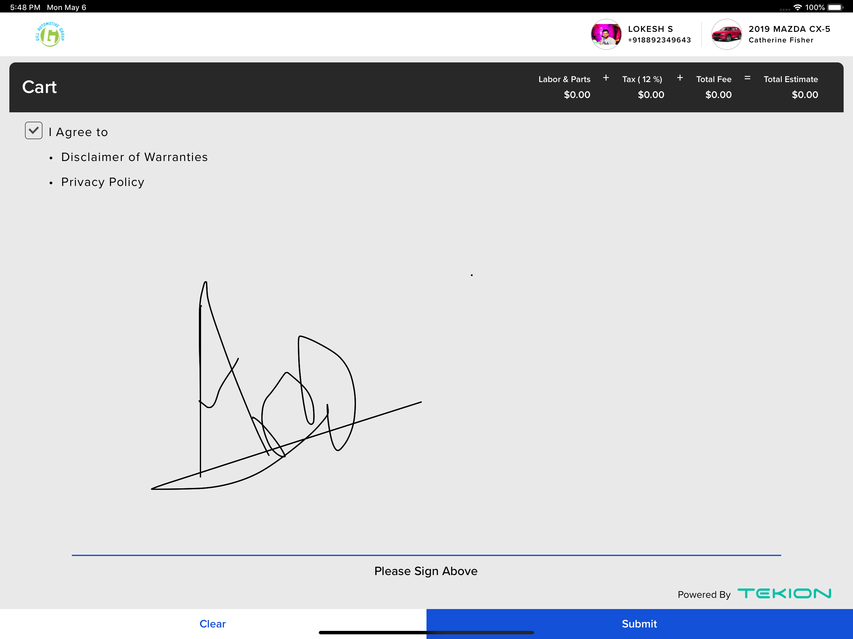Image resolution: width=853 pixels, height=639 pixels.
Task: Submit the signed agreement
Action: (639, 624)
